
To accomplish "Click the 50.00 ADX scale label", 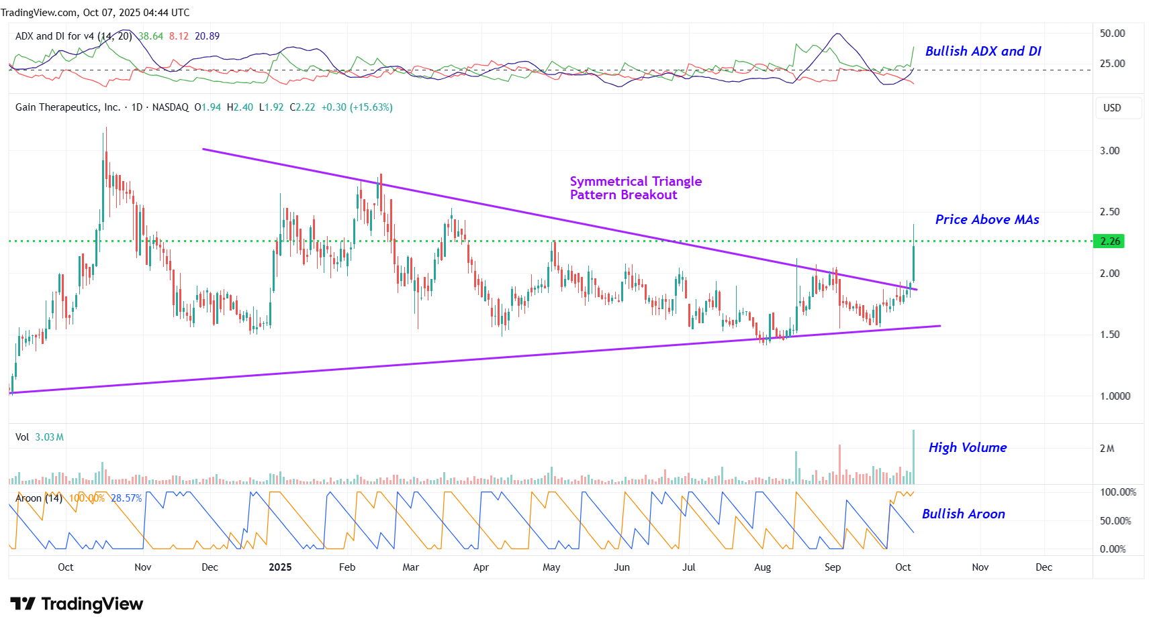I will 1112,34.
